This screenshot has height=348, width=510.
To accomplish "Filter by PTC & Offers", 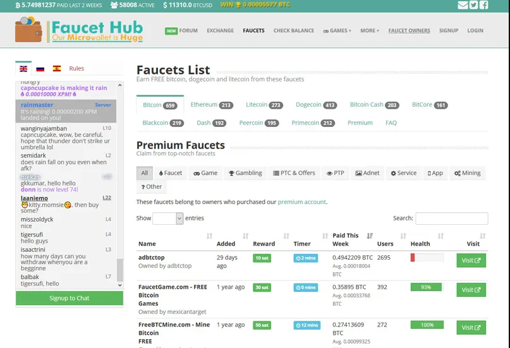I will [x=294, y=173].
